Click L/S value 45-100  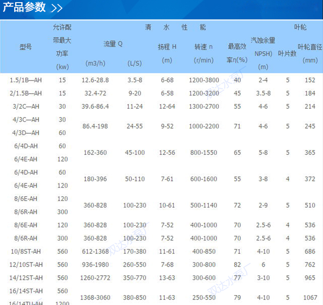tap(135, 153)
